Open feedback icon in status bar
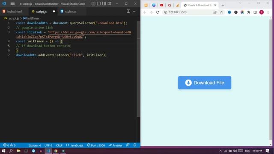 click(128, 145)
